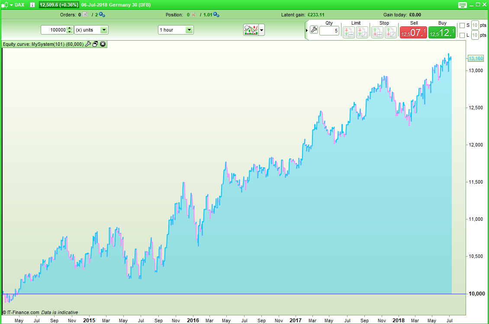Open the (x) units dropdown

tap(91, 30)
